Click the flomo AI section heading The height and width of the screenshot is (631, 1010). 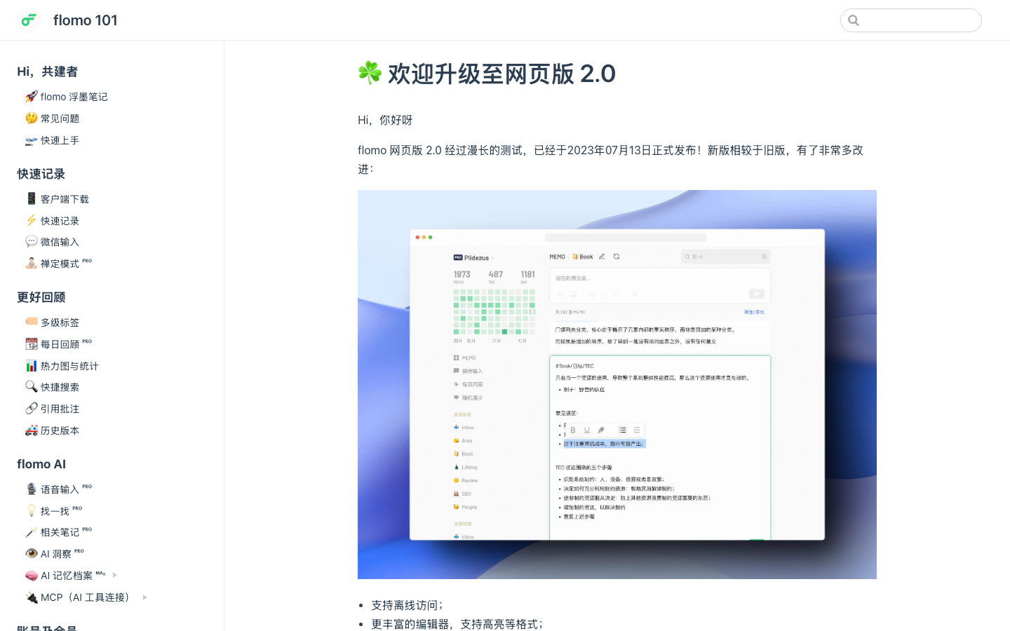(41, 464)
